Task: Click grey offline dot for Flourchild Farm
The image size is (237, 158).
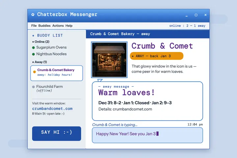Action: tap(33, 87)
